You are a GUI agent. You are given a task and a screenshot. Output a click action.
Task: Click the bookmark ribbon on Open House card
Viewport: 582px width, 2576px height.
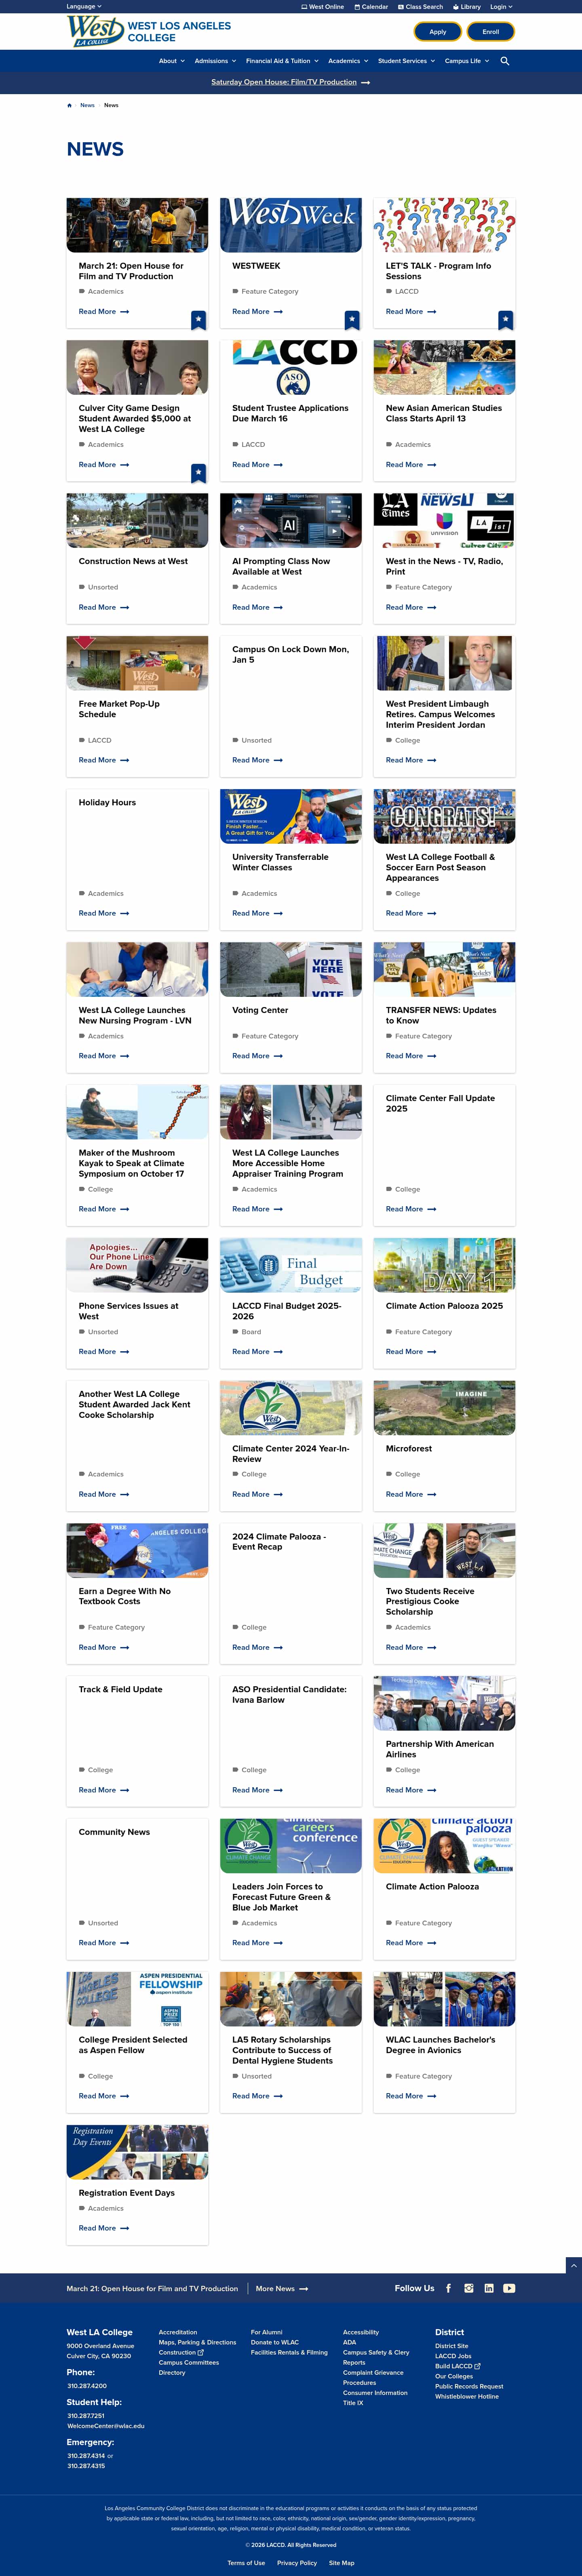click(199, 320)
